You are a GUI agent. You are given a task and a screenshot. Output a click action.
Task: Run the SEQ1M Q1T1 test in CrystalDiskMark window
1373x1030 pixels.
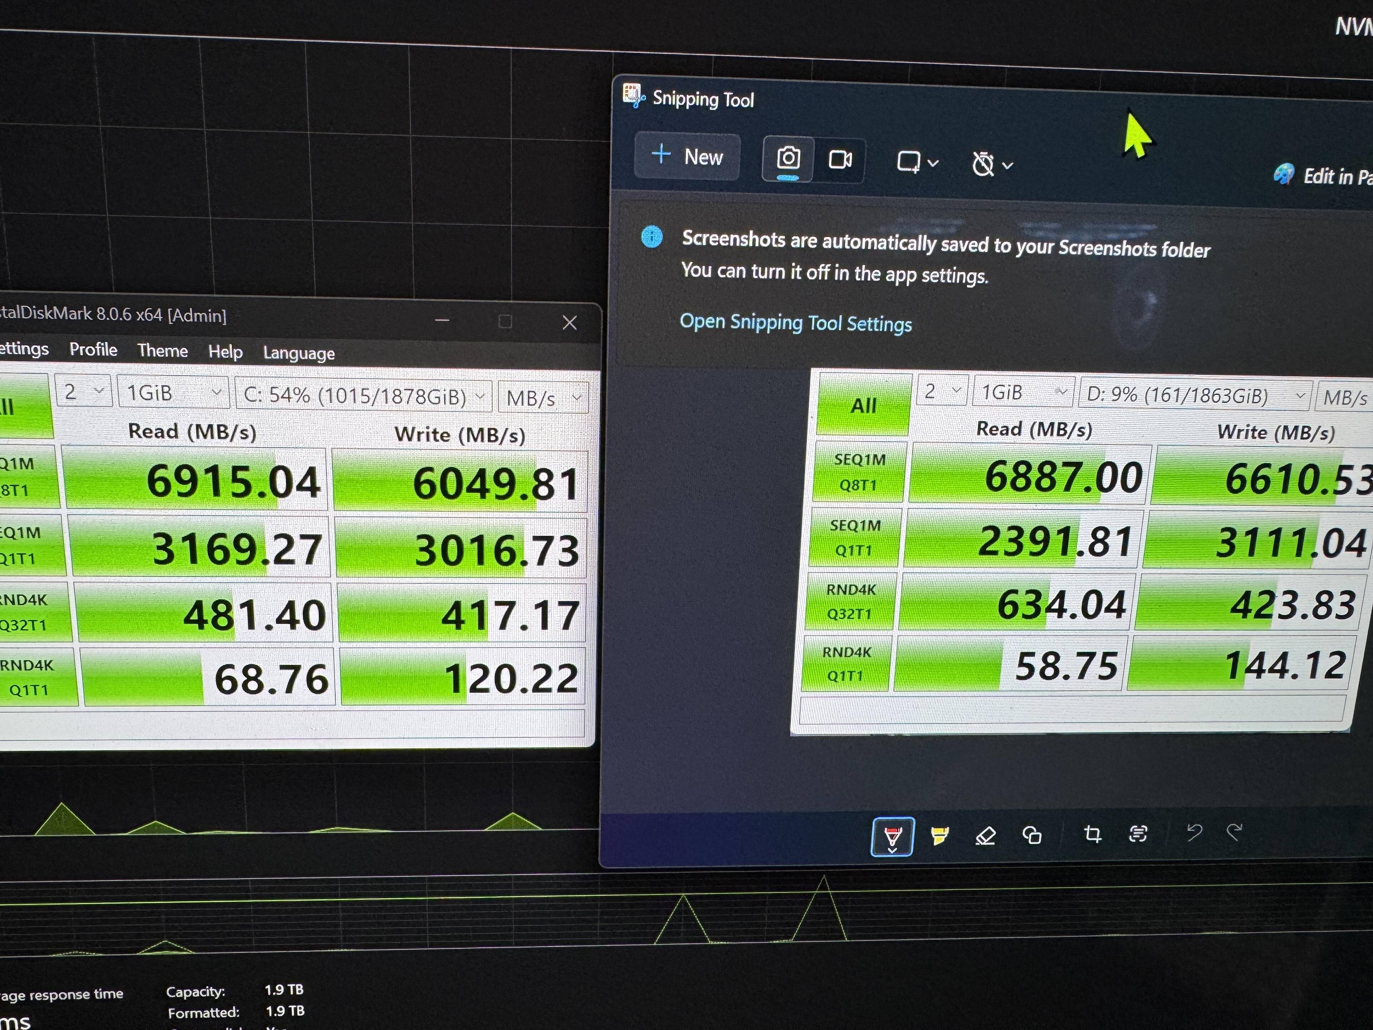[x=32, y=545]
